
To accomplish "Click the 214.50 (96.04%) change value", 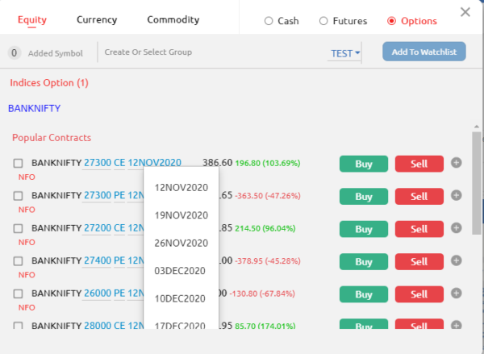I will (265, 228).
